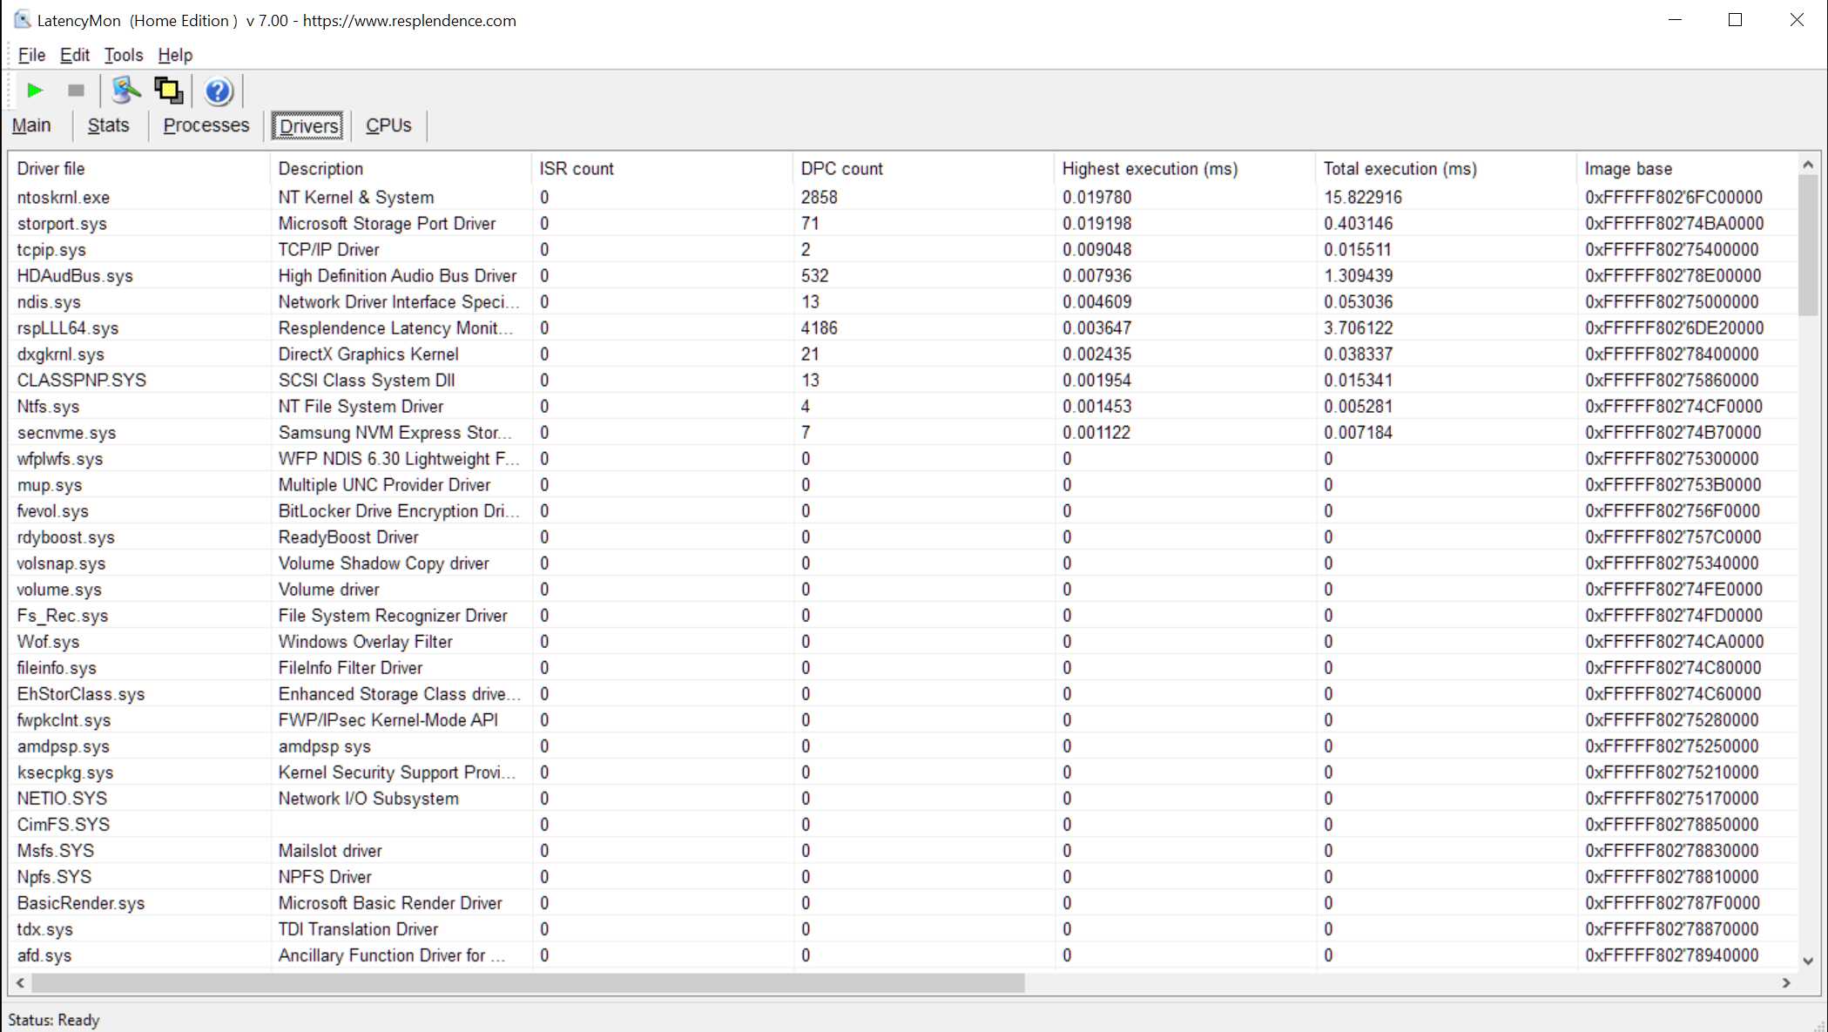
Task: Click the Windows Overlay Filter description
Action: click(365, 642)
